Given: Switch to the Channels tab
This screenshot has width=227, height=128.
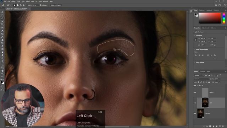Looking at the screenshot, I should (x=203, y=71).
